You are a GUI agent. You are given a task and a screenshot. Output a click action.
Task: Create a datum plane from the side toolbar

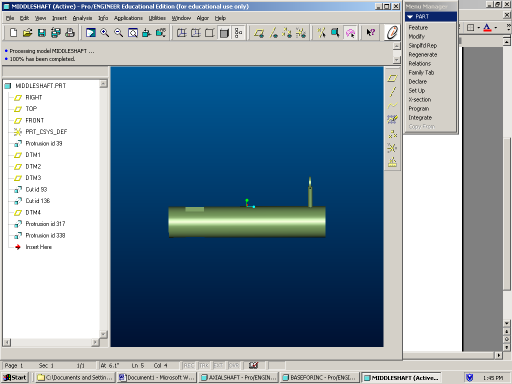392,78
